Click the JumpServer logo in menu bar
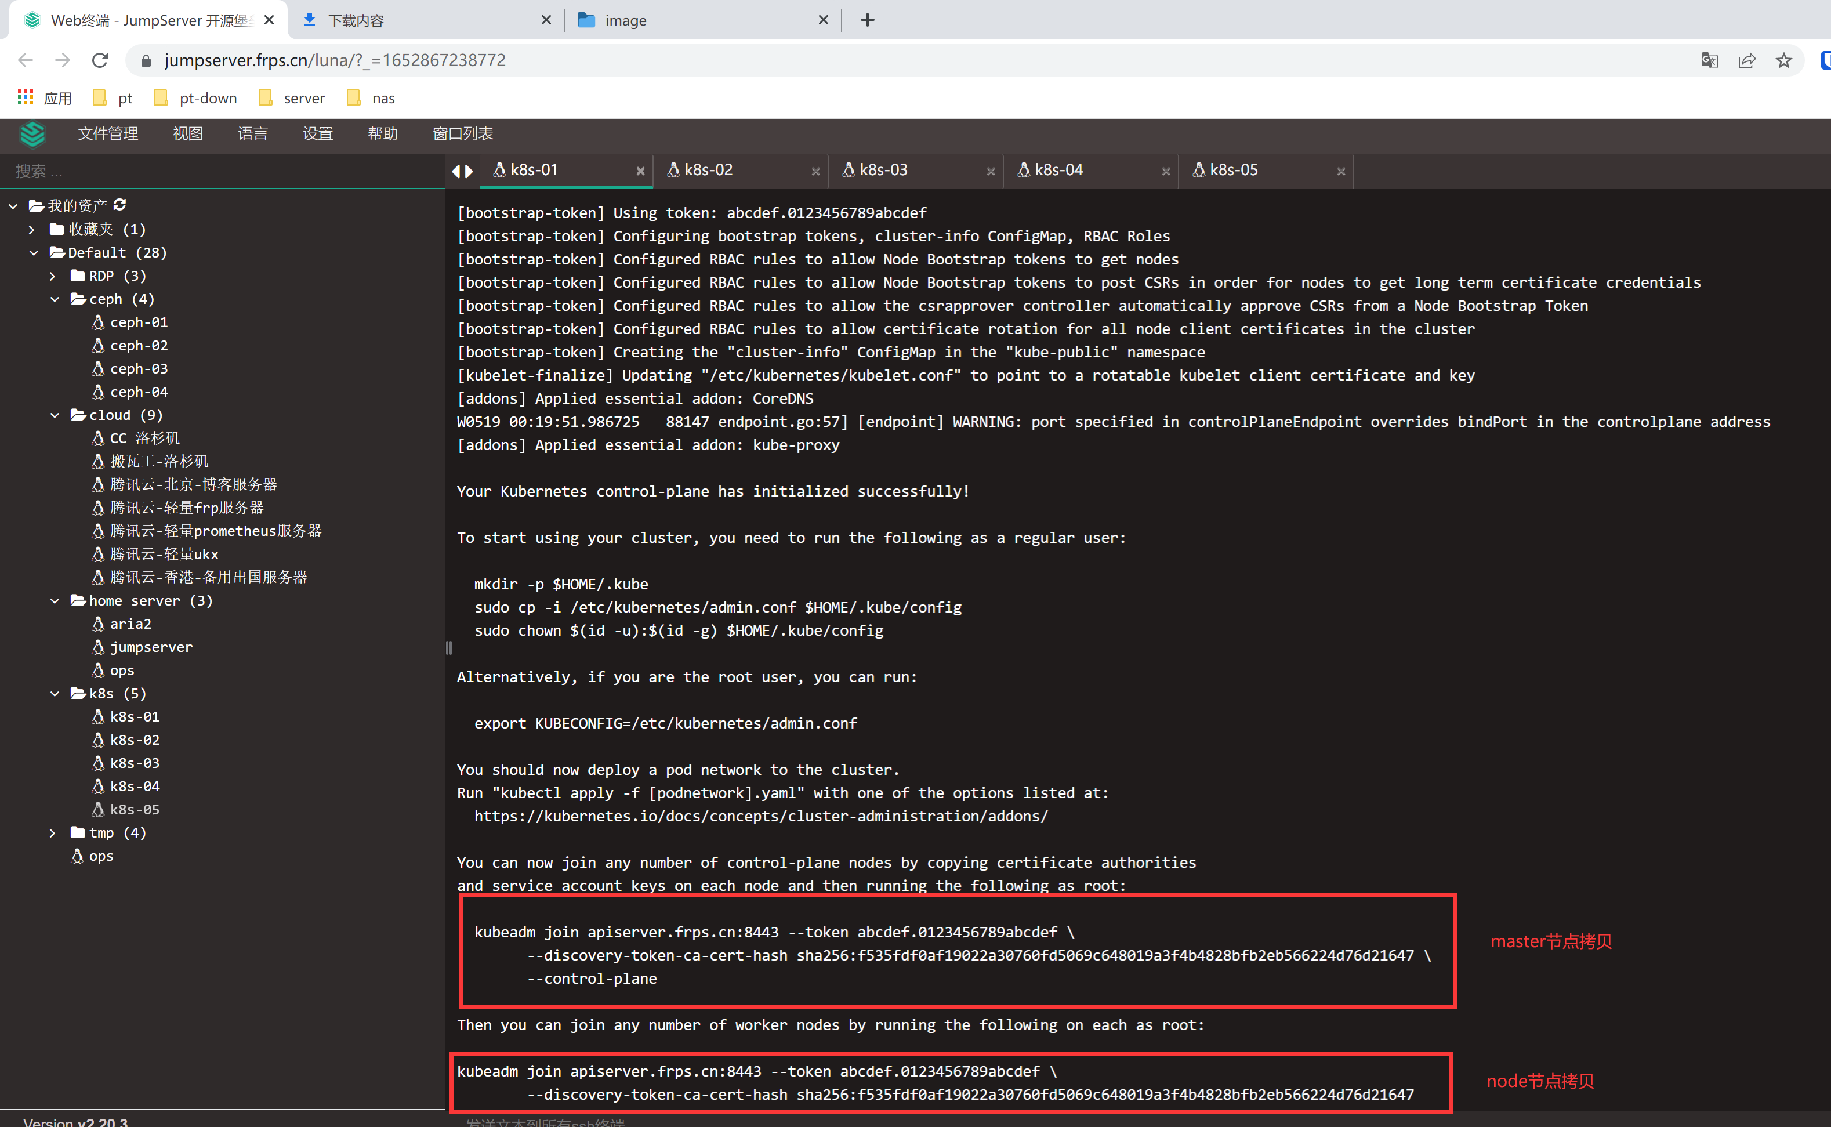Screen dimensions: 1831x1127 33,134
